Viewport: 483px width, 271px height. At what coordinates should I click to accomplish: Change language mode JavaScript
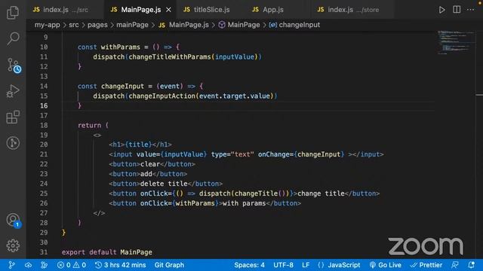[339, 265]
